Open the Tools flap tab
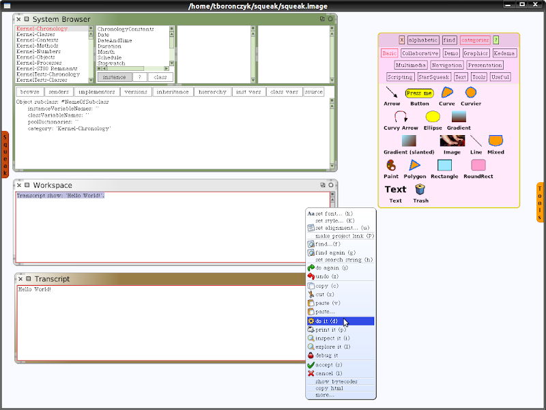The height and width of the screenshot is (410, 546). point(540,202)
